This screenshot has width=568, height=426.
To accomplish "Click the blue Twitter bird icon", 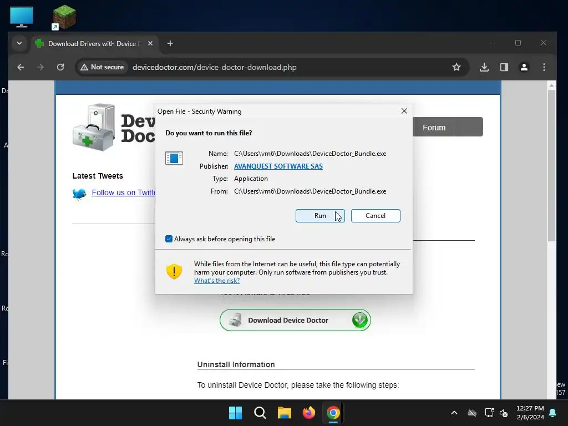I will 79,194.
